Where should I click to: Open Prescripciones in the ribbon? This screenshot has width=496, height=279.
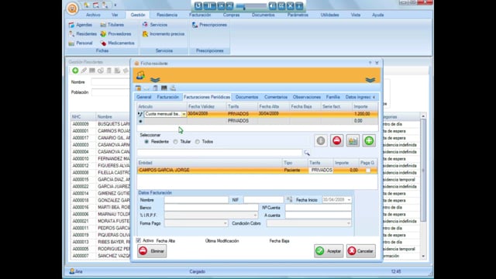[209, 25]
